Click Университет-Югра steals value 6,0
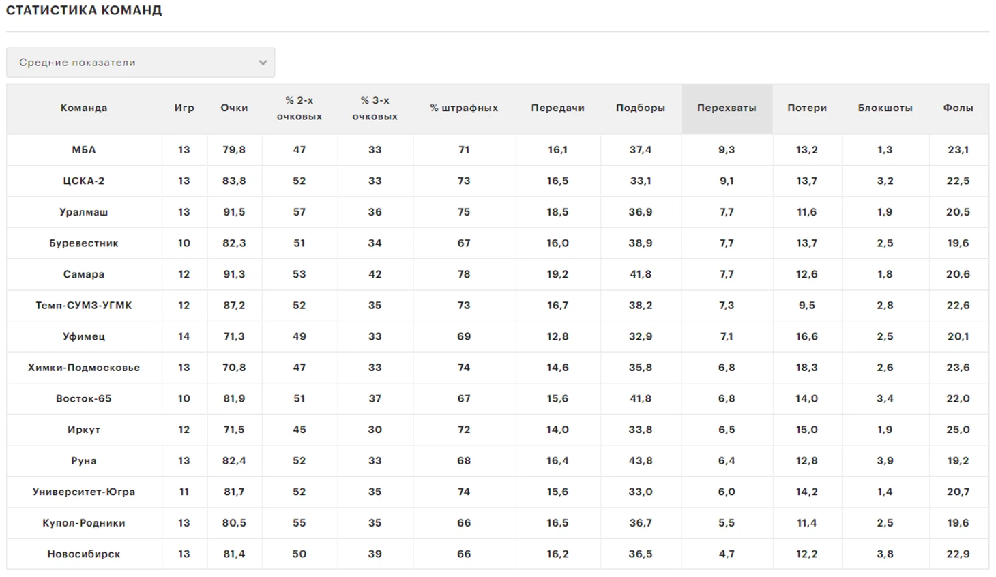996x577 pixels. click(x=727, y=492)
